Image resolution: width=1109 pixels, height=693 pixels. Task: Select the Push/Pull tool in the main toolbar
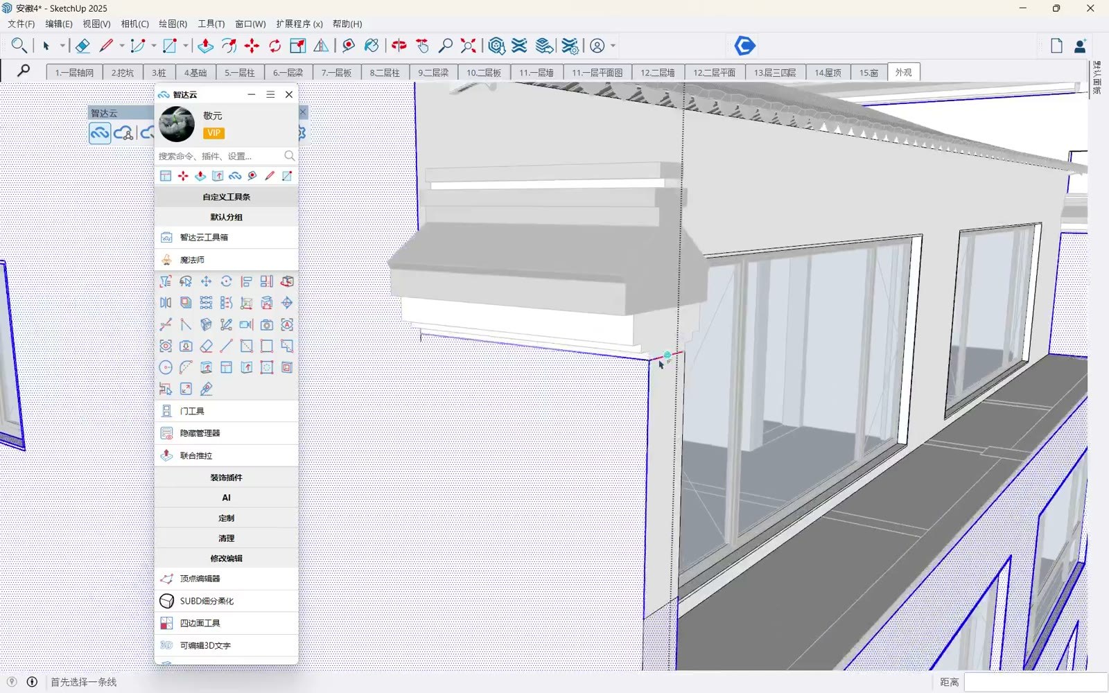(205, 46)
